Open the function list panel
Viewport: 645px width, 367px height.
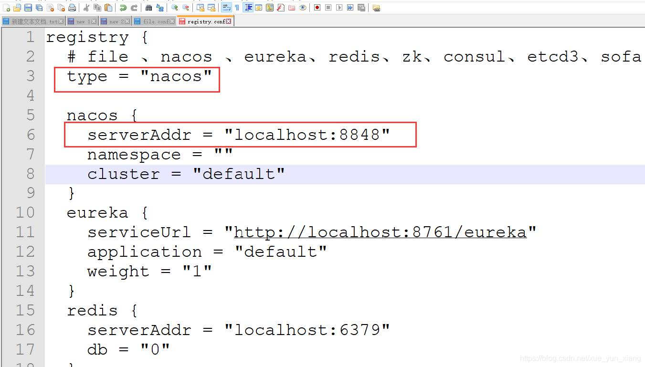click(x=281, y=8)
